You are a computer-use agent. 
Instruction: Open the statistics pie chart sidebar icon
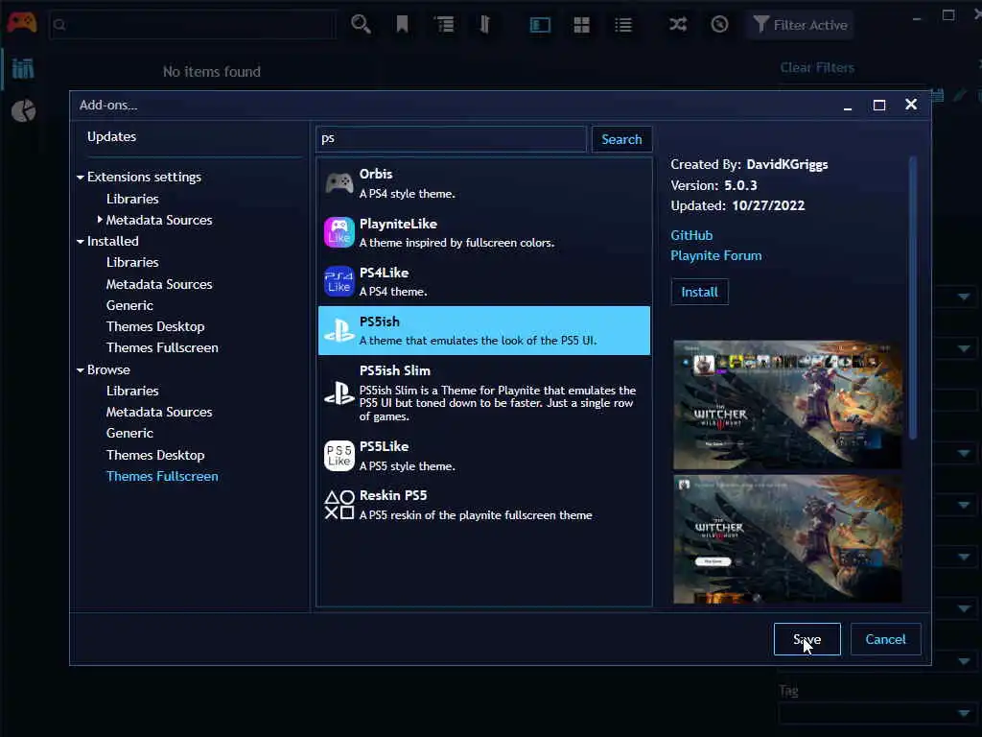click(x=23, y=111)
